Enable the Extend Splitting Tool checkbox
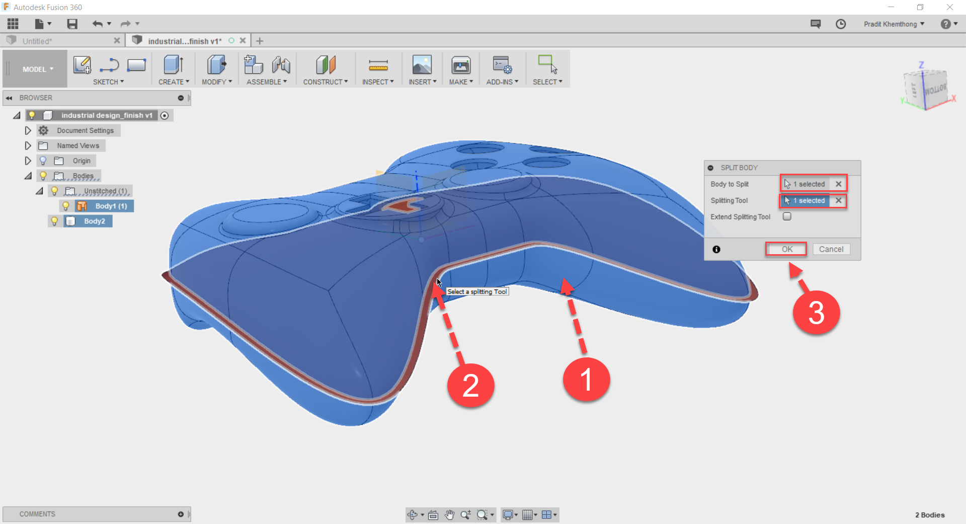The width and height of the screenshot is (966, 524). coord(787,216)
